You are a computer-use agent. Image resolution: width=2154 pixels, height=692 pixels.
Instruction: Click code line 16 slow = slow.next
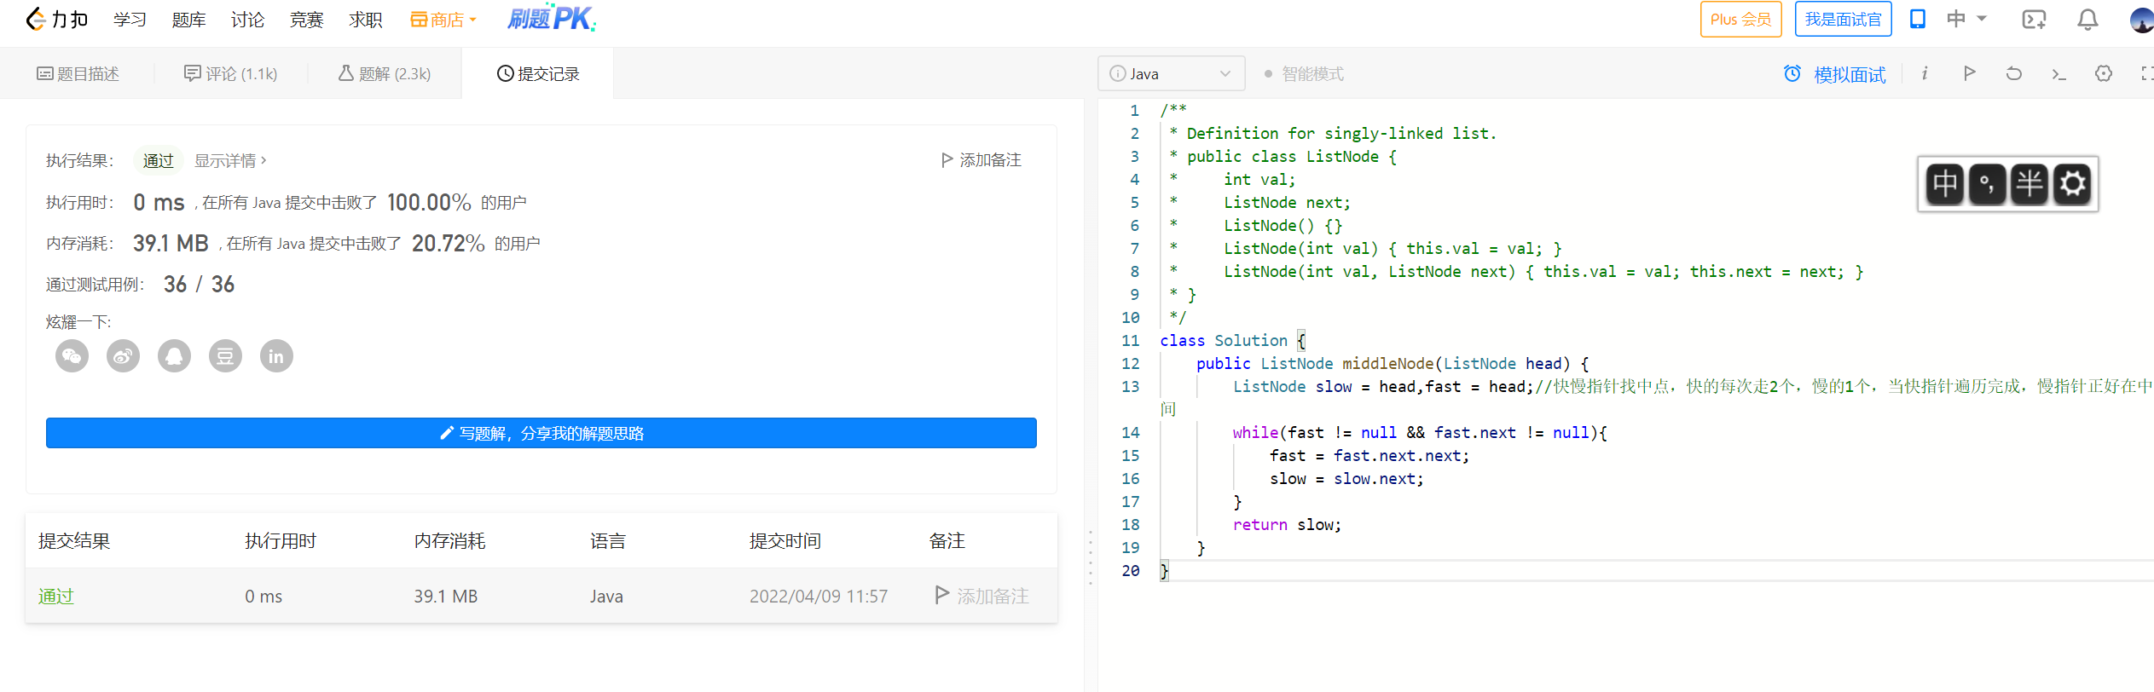[1346, 478]
